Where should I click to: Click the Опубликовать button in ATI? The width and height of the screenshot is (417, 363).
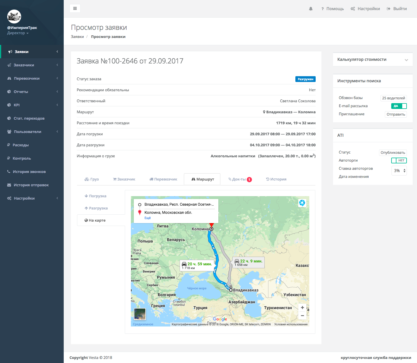pyautogui.click(x=393, y=153)
